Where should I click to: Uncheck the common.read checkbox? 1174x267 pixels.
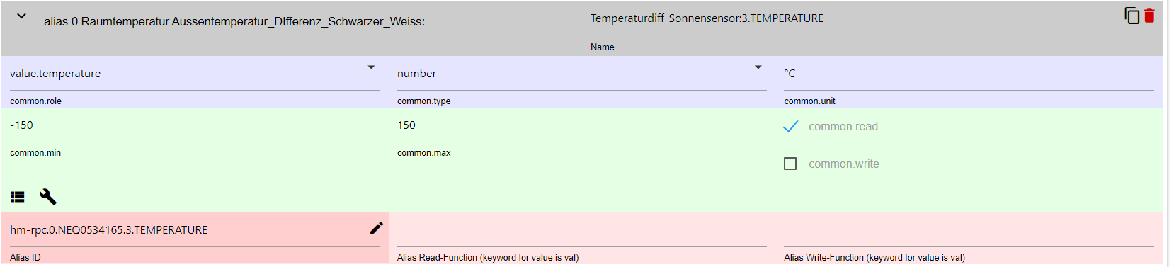coord(790,126)
